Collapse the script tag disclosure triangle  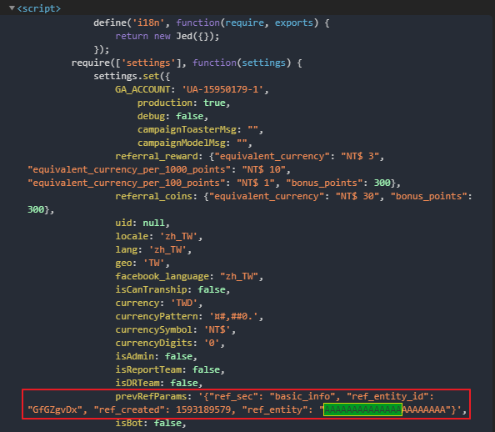point(12,8)
